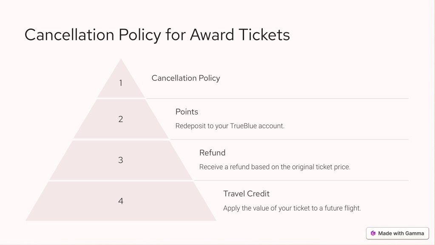The height and width of the screenshot is (245, 435).
Task: Select the slide title Cancellation Policy for Award Tickets
Action: tap(157, 35)
